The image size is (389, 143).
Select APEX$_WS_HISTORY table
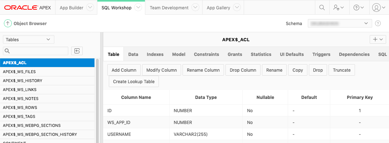tap(47, 81)
